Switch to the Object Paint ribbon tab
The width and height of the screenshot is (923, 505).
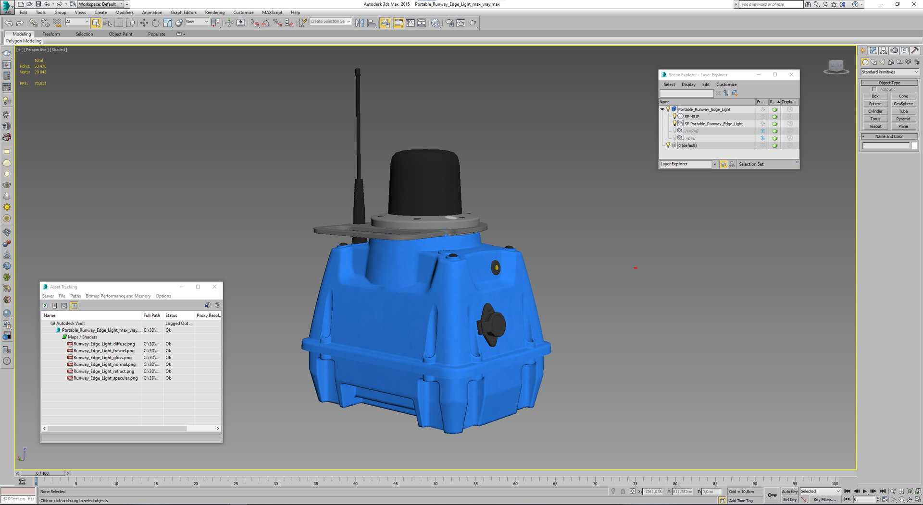(120, 34)
